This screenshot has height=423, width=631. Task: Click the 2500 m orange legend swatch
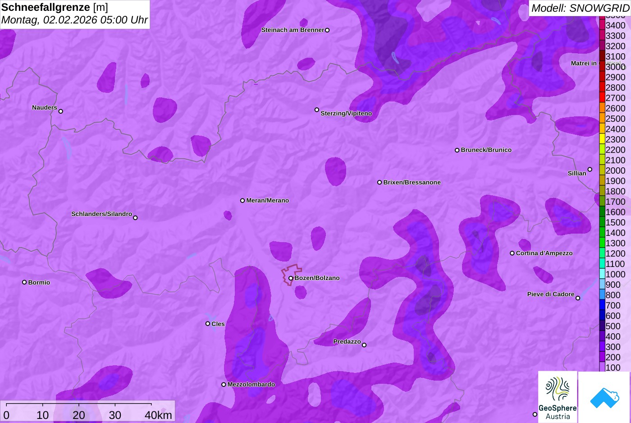pyautogui.click(x=602, y=118)
